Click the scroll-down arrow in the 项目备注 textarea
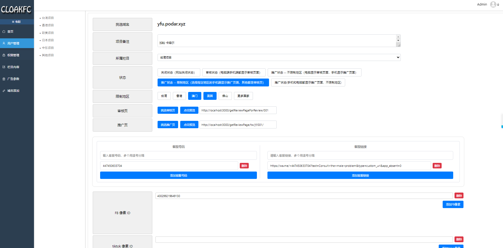The height and width of the screenshot is (248, 503). pos(398,40)
